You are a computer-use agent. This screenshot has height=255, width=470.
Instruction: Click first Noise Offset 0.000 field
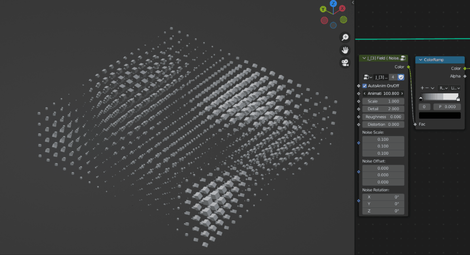click(384, 168)
